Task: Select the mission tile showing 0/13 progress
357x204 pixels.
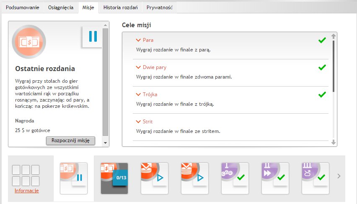Action: 114,178
